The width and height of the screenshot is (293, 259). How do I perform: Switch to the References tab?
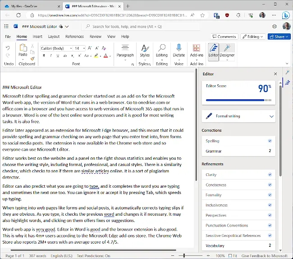pos(74,37)
